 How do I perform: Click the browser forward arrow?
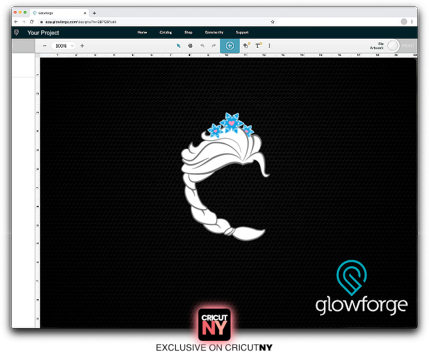pyautogui.click(x=24, y=22)
